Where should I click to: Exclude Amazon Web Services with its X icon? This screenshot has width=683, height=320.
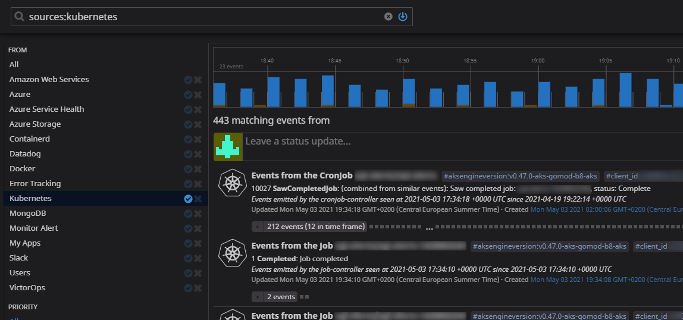(x=198, y=80)
